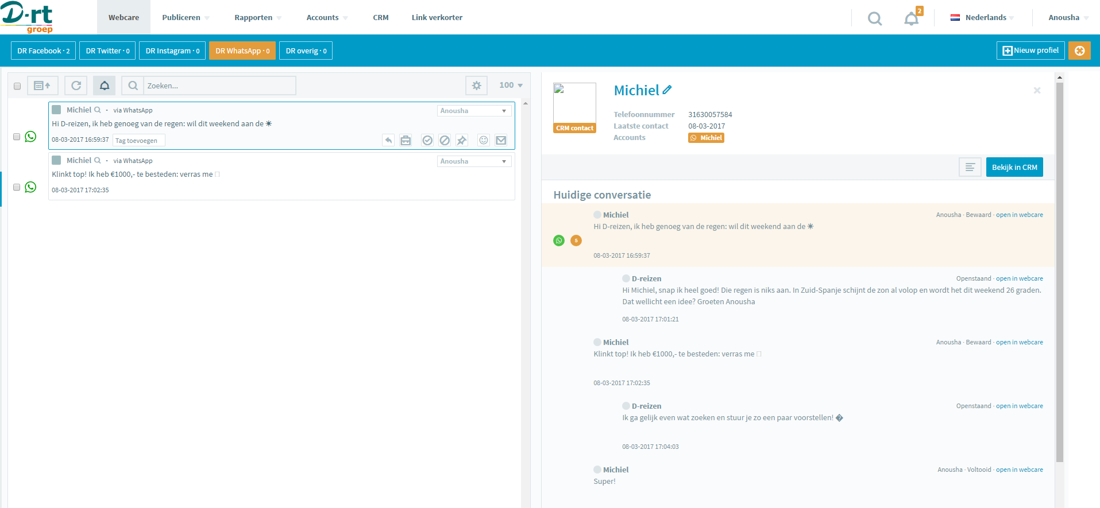Open the global search magnifier in header
Viewport: 1100px width, 508px height.
(875, 18)
